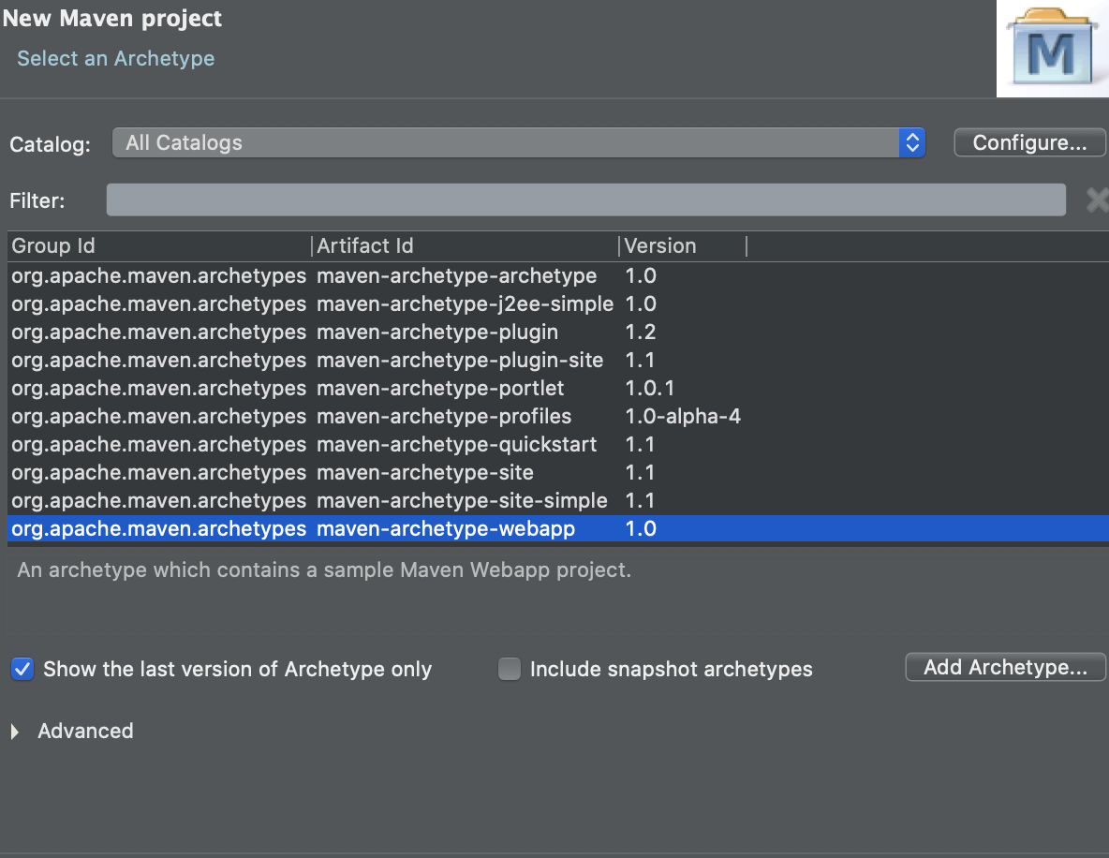Select maven-archetype-quickstart row
The height and width of the screenshot is (858, 1109).
(x=558, y=444)
